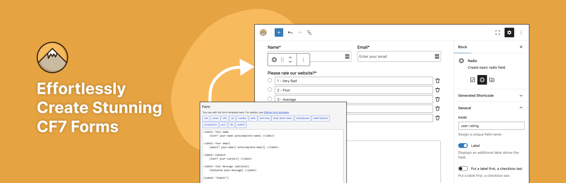The image size is (566, 183).
Task: Toggle the settings gear sidebar button
Action: (509, 33)
